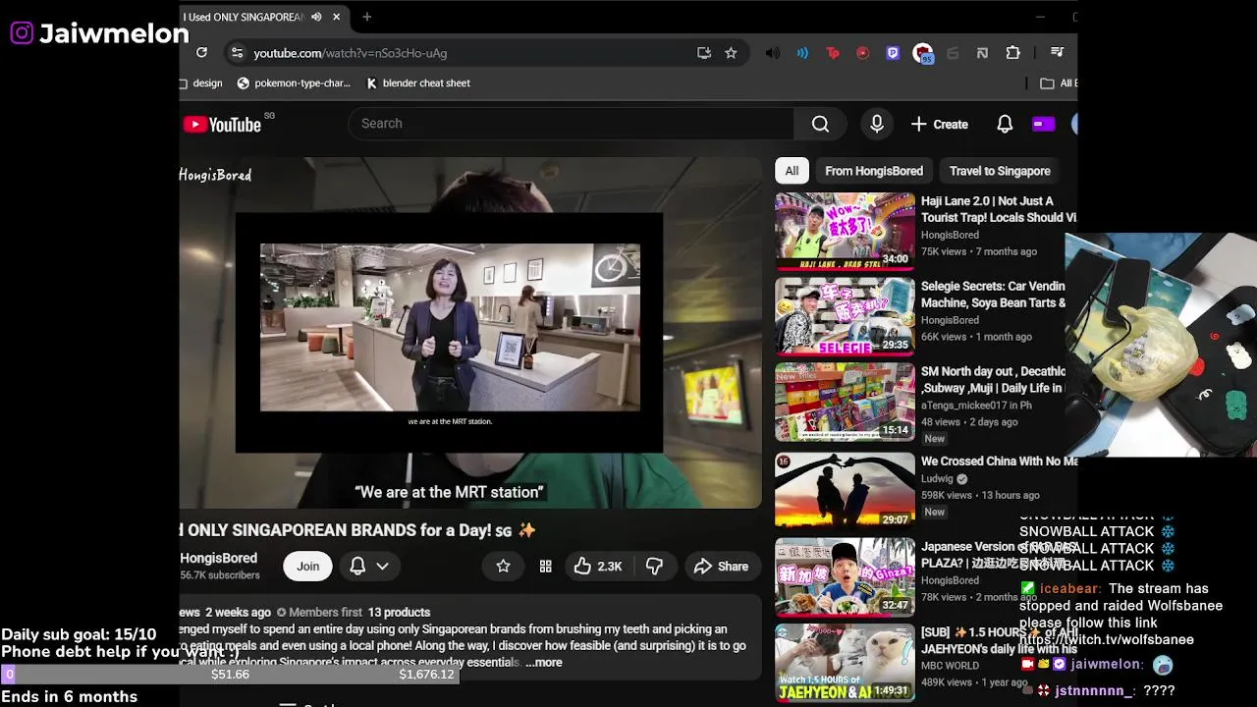Bookmark this page with the star icon

[x=731, y=53]
